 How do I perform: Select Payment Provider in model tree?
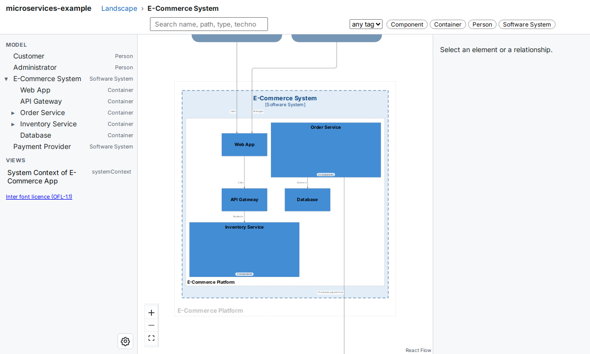tap(69, 147)
